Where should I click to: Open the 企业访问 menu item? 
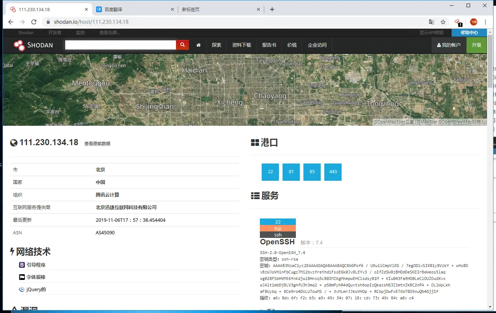[x=317, y=45]
